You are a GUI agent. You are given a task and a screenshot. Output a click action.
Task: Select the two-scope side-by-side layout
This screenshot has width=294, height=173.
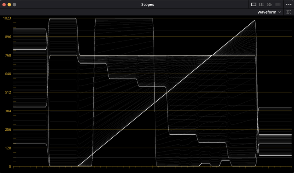pos(262,4)
